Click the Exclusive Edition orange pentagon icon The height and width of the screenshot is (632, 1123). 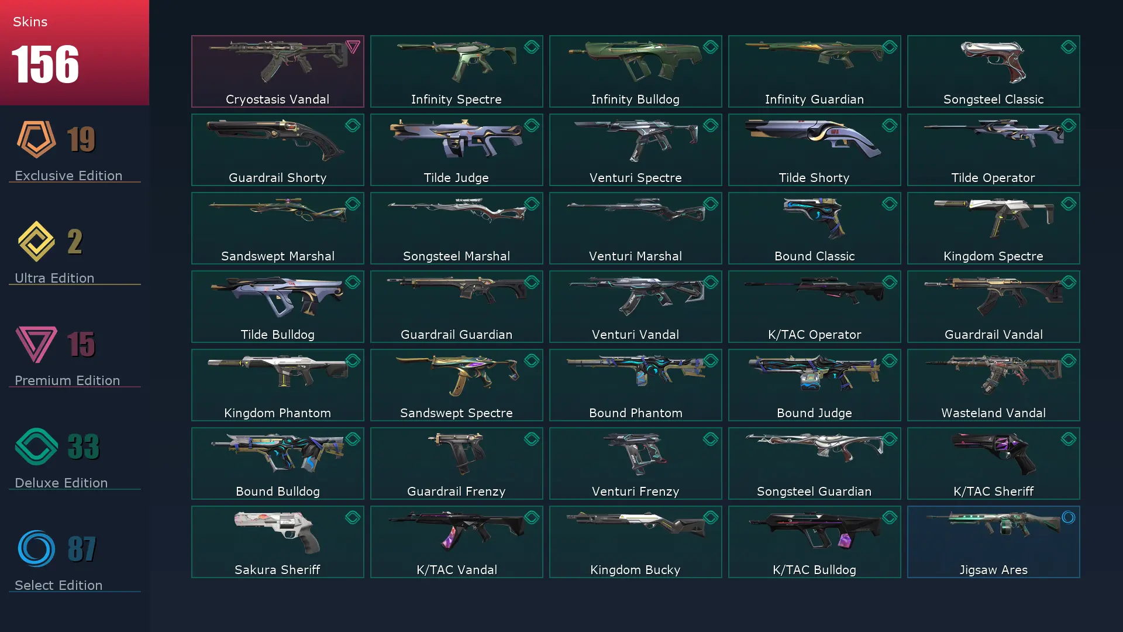coord(36,139)
